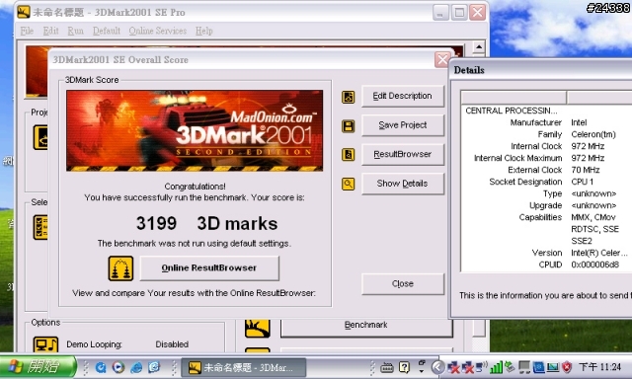This screenshot has width=632, height=379.
Task: Click the Demo Looping Disabled value
Action: 172,344
